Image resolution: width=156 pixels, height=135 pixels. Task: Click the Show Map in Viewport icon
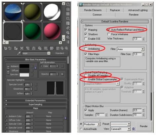click(52, 48)
